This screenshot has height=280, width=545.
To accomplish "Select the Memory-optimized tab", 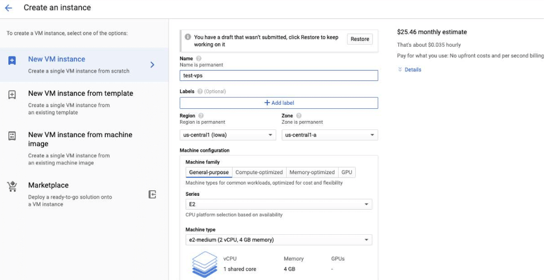I will tap(312, 172).
